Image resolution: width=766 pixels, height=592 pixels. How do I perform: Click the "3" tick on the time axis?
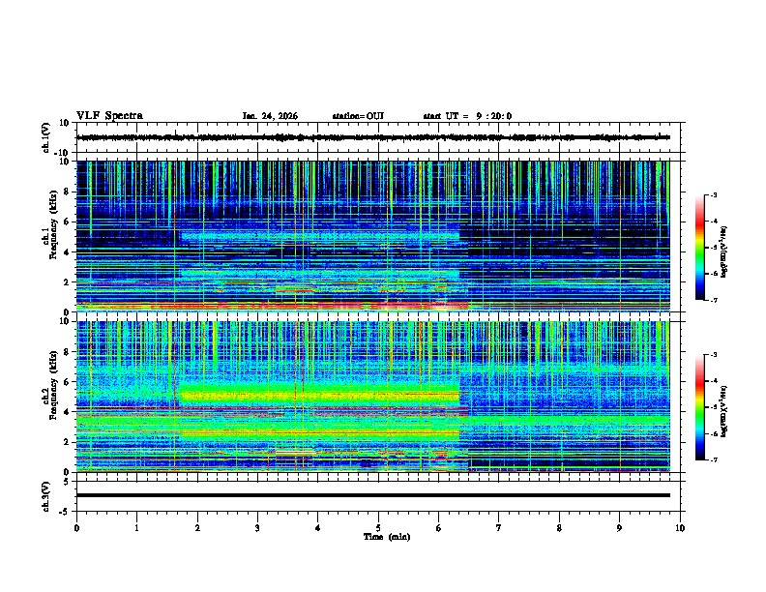(x=257, y=528)
